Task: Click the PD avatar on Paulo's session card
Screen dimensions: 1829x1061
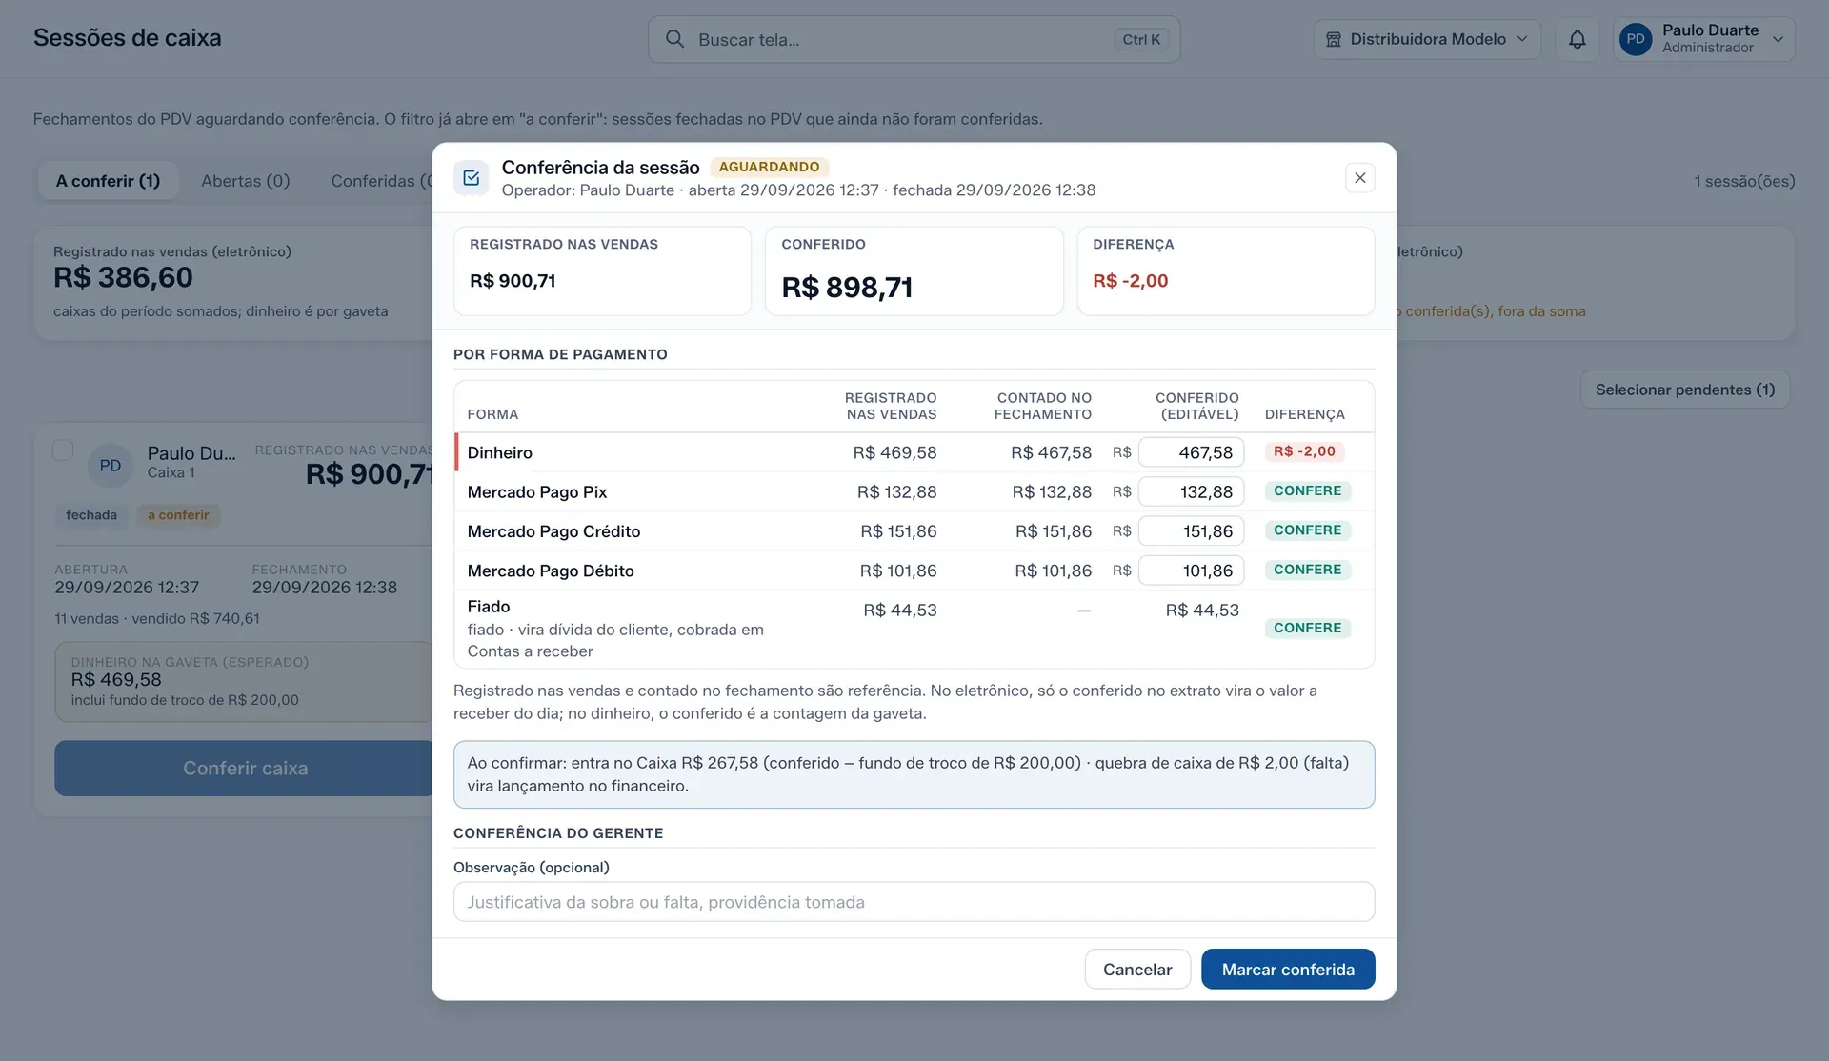Action: [111, 466]
